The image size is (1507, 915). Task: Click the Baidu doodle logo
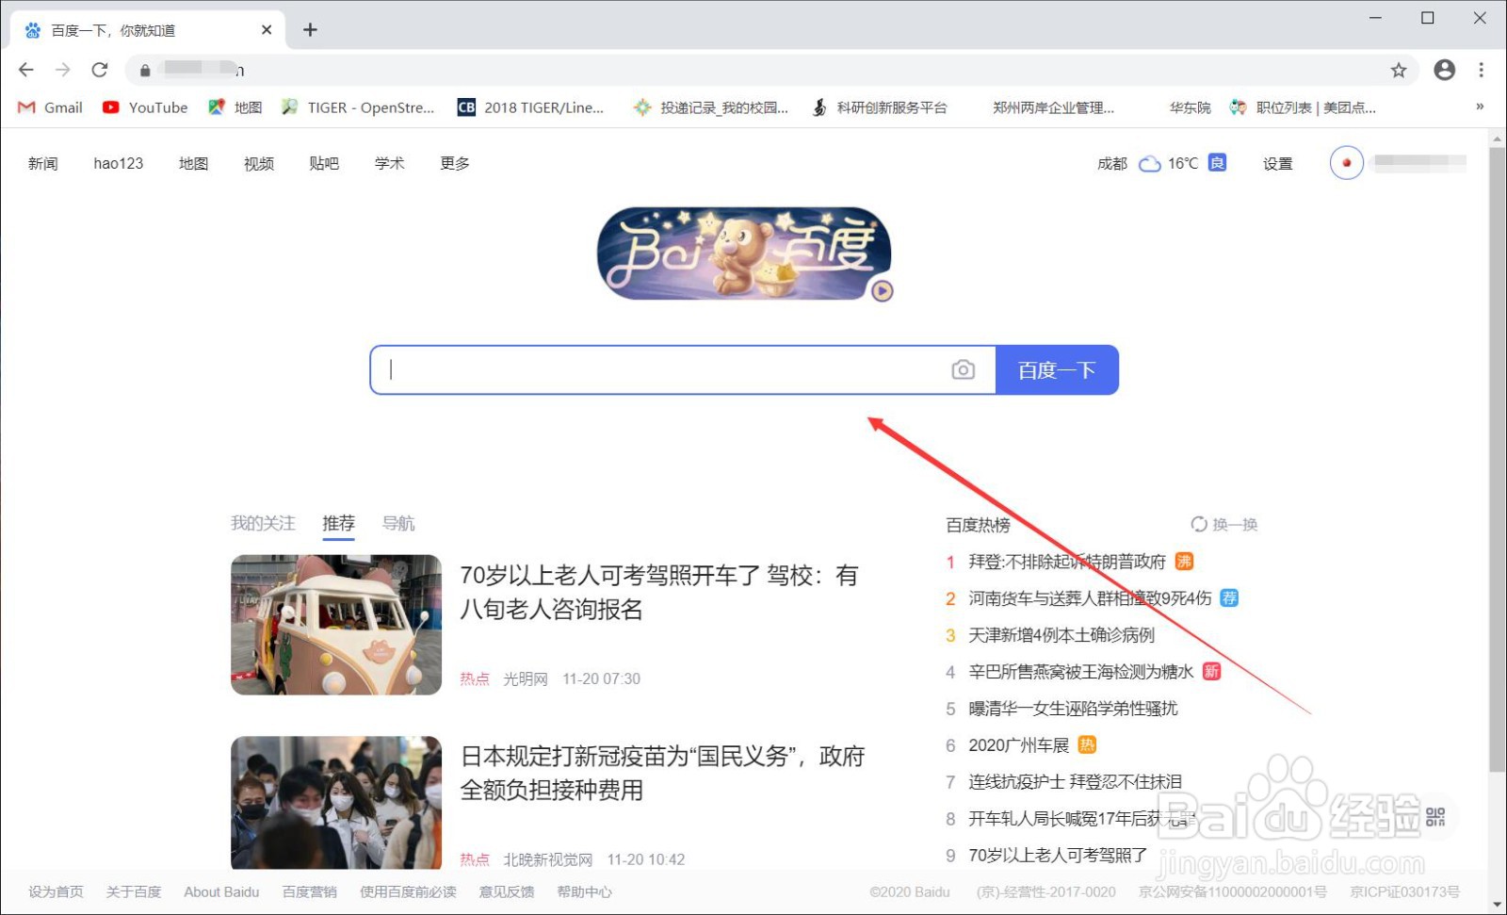(x=744, y=253)
